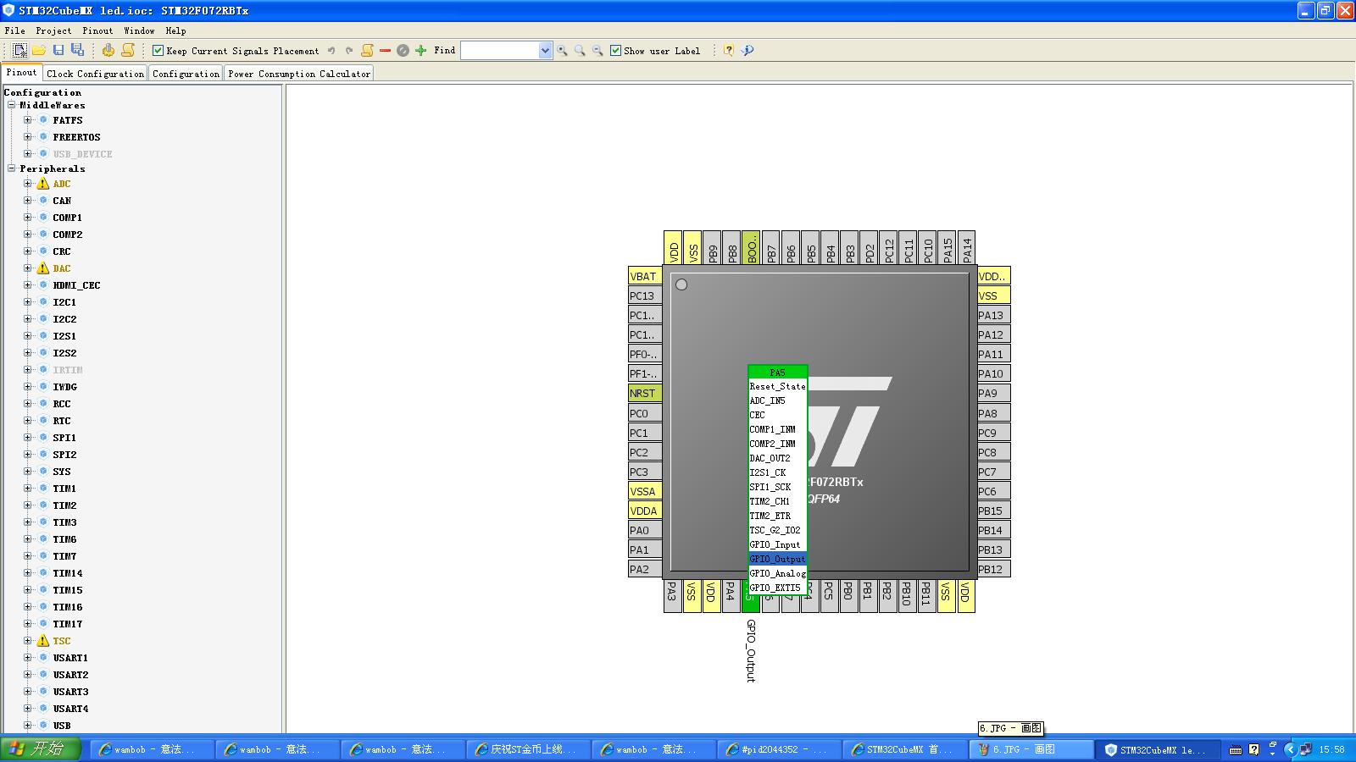Click the TSC warning triangle icon
Viewport: 1356px width, 762px height.
pos(43,641)
